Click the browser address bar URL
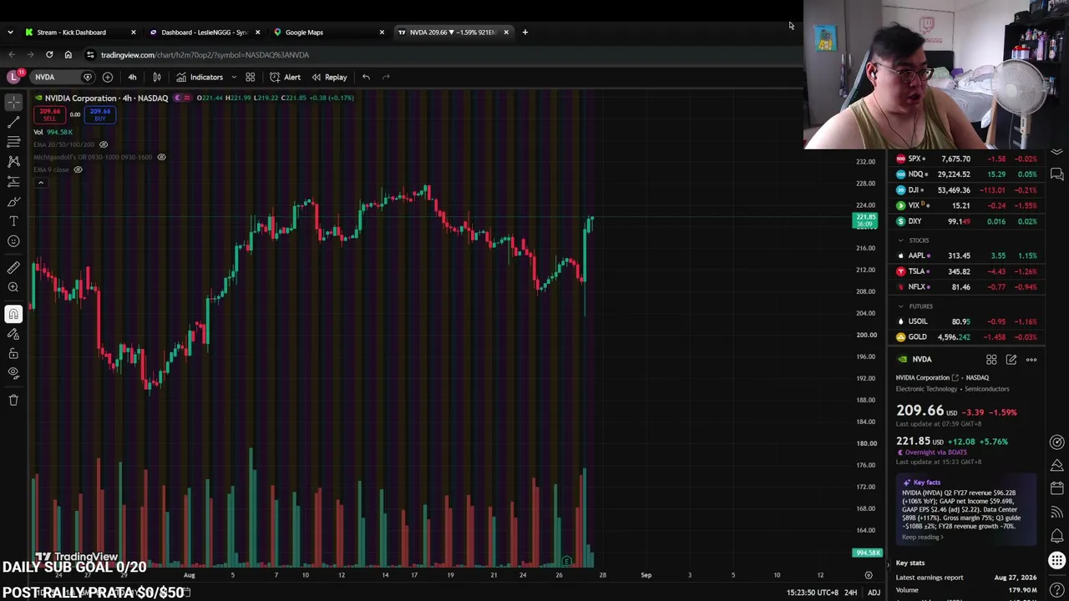This screenshot has width=1069, height=601. pos(205,55)
